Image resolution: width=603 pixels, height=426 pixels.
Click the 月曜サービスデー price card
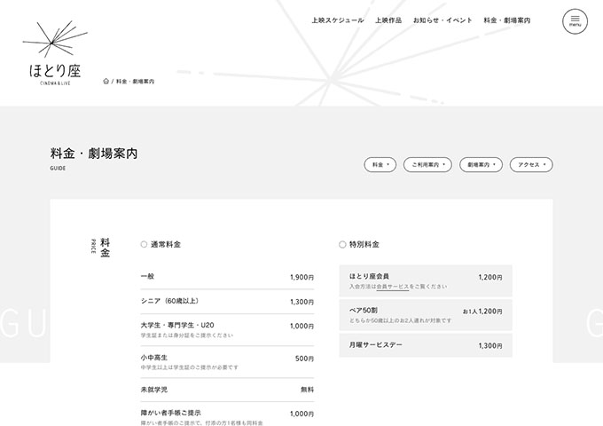426,345
